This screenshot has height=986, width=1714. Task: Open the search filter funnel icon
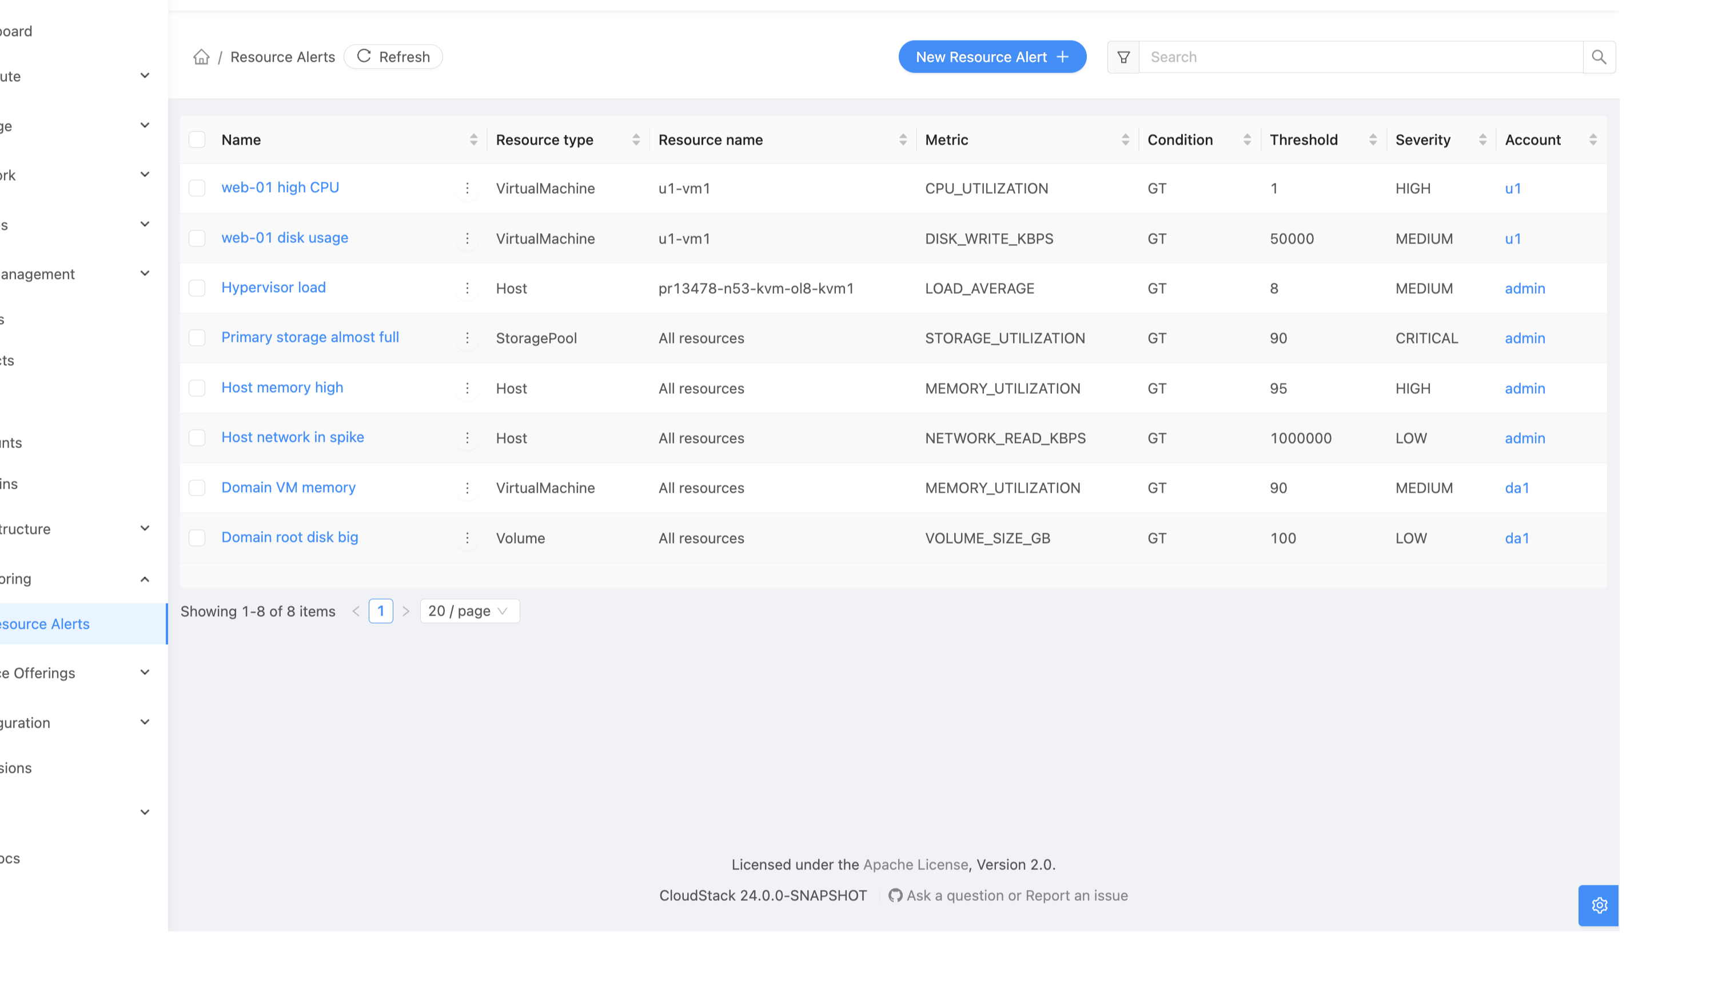point(1123,57)
